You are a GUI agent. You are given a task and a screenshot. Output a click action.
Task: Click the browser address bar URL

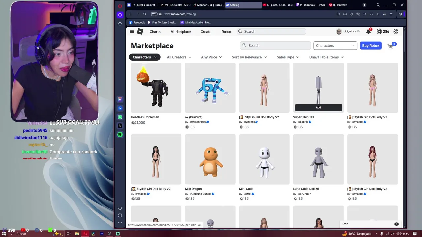point(180,14)
